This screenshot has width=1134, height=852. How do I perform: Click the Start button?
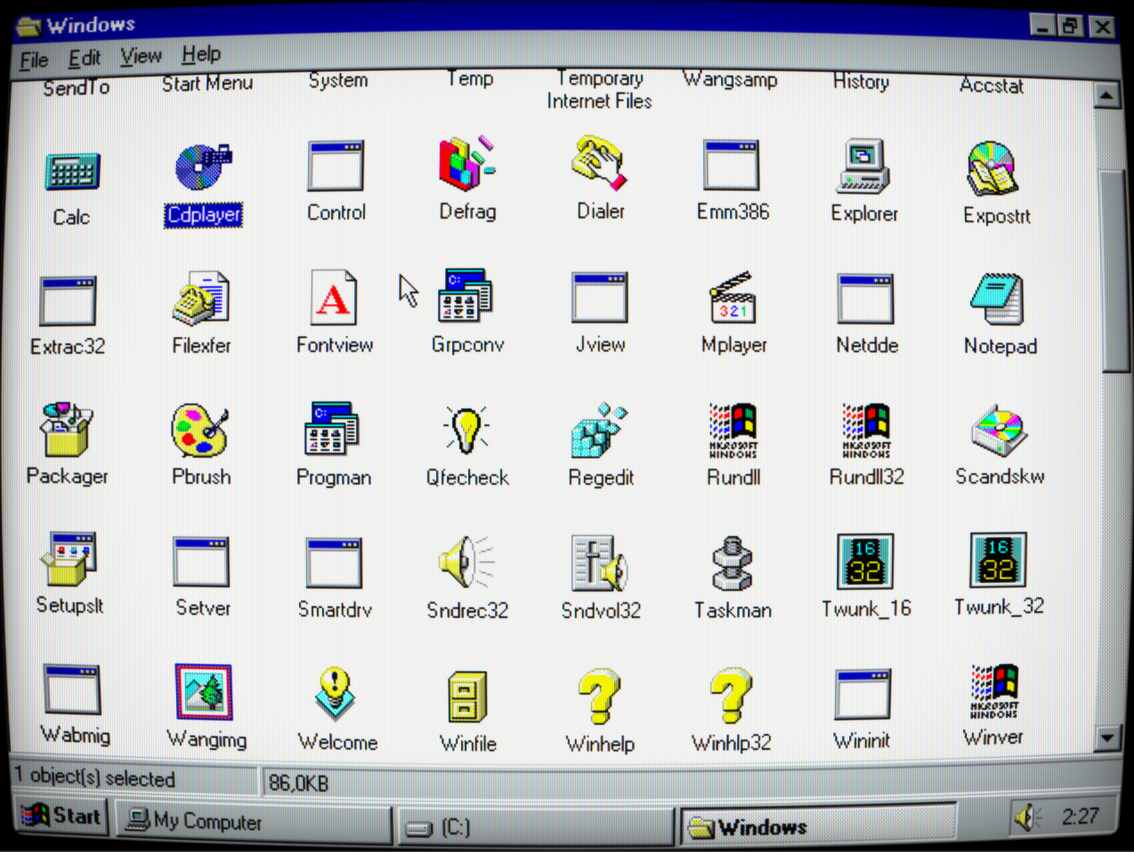[61, 816]
